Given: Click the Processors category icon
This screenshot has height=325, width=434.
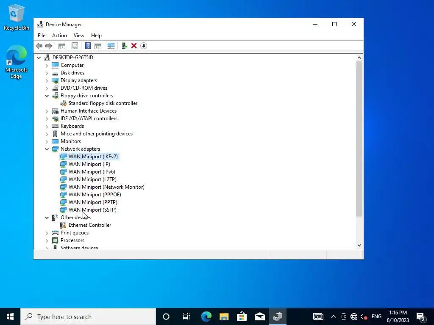Looking at the screenshot, I should pyautogui.click(x=55, y=240).
